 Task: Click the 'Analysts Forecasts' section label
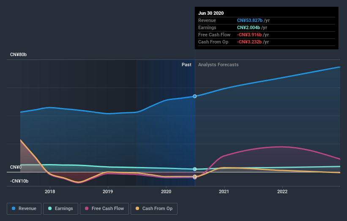218,65
